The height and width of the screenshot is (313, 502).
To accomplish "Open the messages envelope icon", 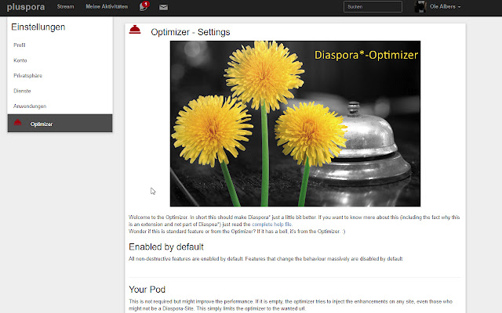I will point(163,7).
